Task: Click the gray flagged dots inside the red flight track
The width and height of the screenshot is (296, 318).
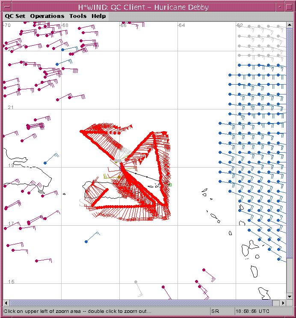Action: tap(117, 161)
